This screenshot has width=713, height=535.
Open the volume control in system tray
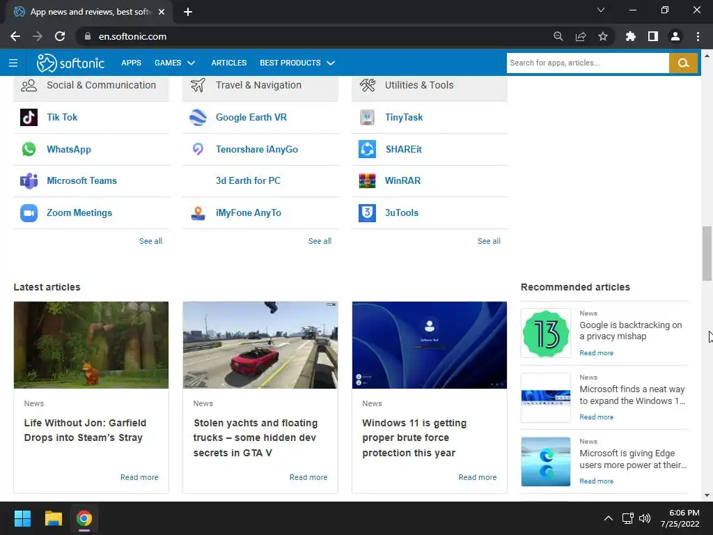(x=645, y=518)
